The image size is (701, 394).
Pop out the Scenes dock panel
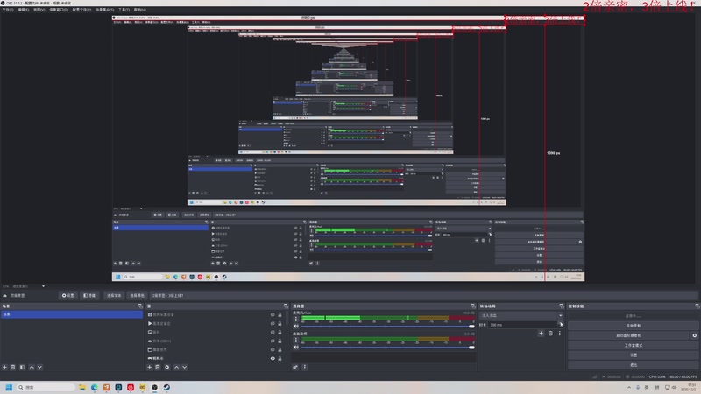pyautogui.click(x=140, y=306)
